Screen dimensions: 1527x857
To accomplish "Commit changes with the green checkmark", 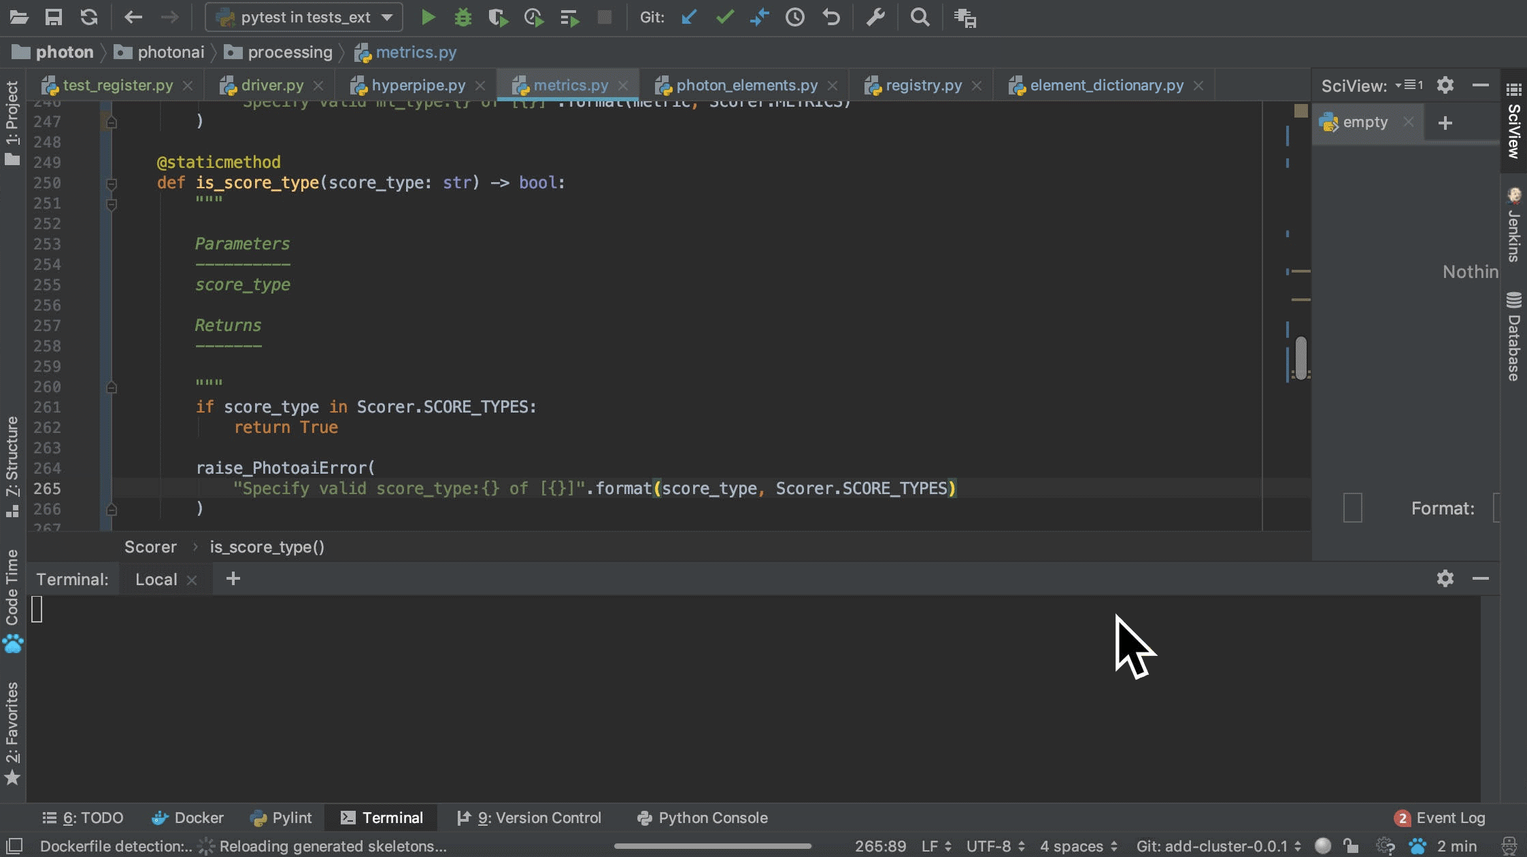I will click(725, 18).
